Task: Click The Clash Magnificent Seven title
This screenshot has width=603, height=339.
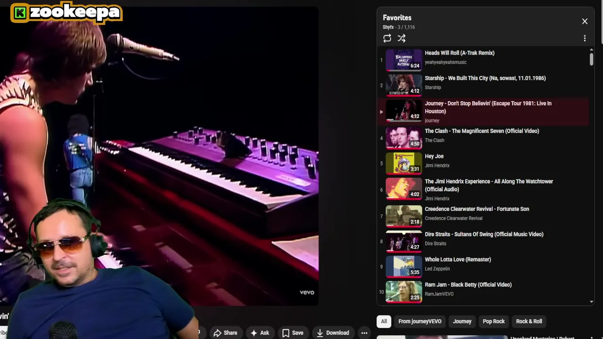Action: pos(482,131)
